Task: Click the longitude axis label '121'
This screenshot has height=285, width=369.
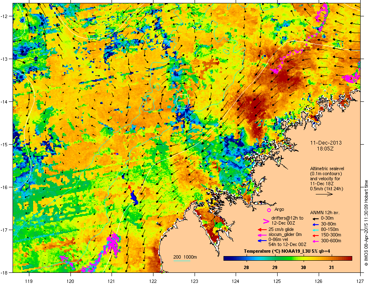Action: 112,281
